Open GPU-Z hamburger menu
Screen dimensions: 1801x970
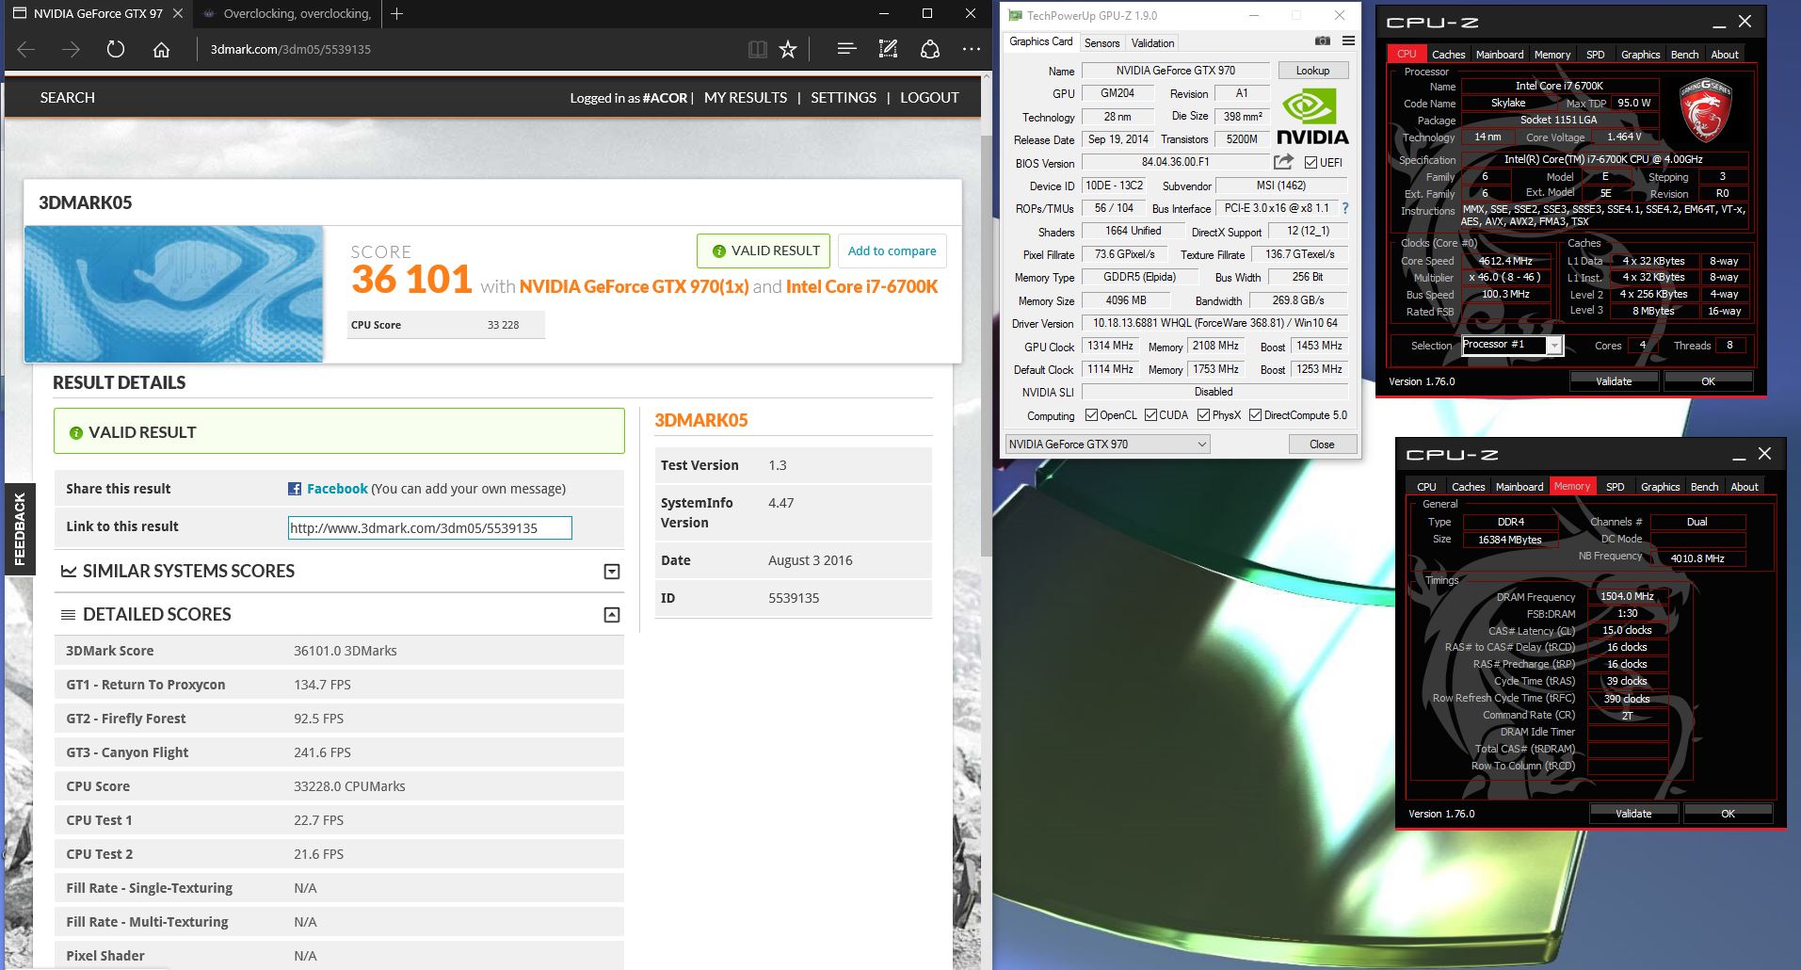1348,41
